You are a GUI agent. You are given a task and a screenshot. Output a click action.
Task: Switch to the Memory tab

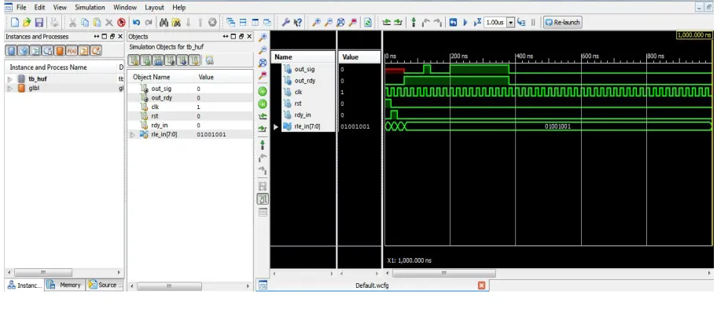click(64, 285)
